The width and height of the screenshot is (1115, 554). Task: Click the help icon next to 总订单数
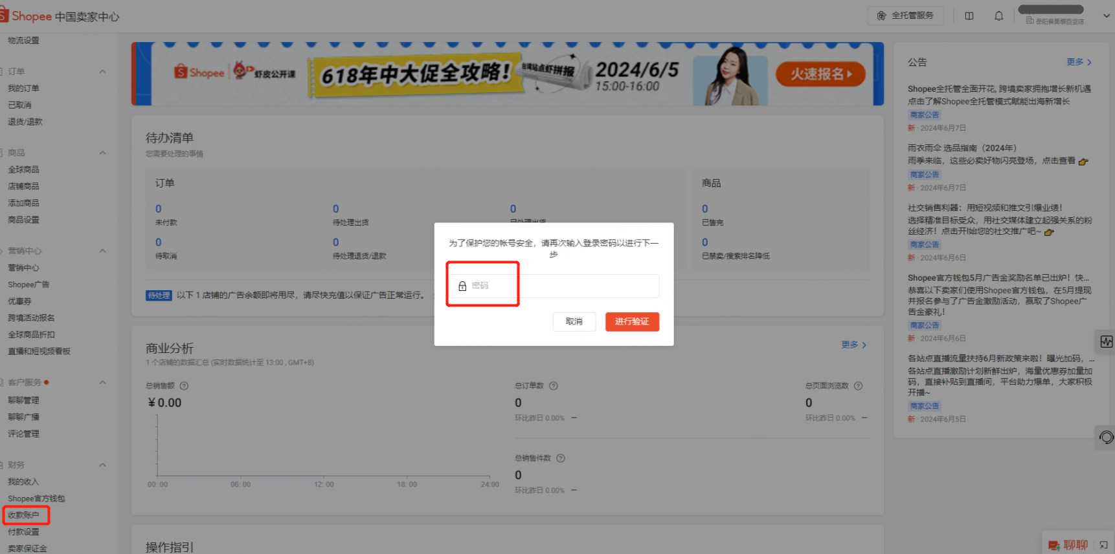click(x=554, y=386)
